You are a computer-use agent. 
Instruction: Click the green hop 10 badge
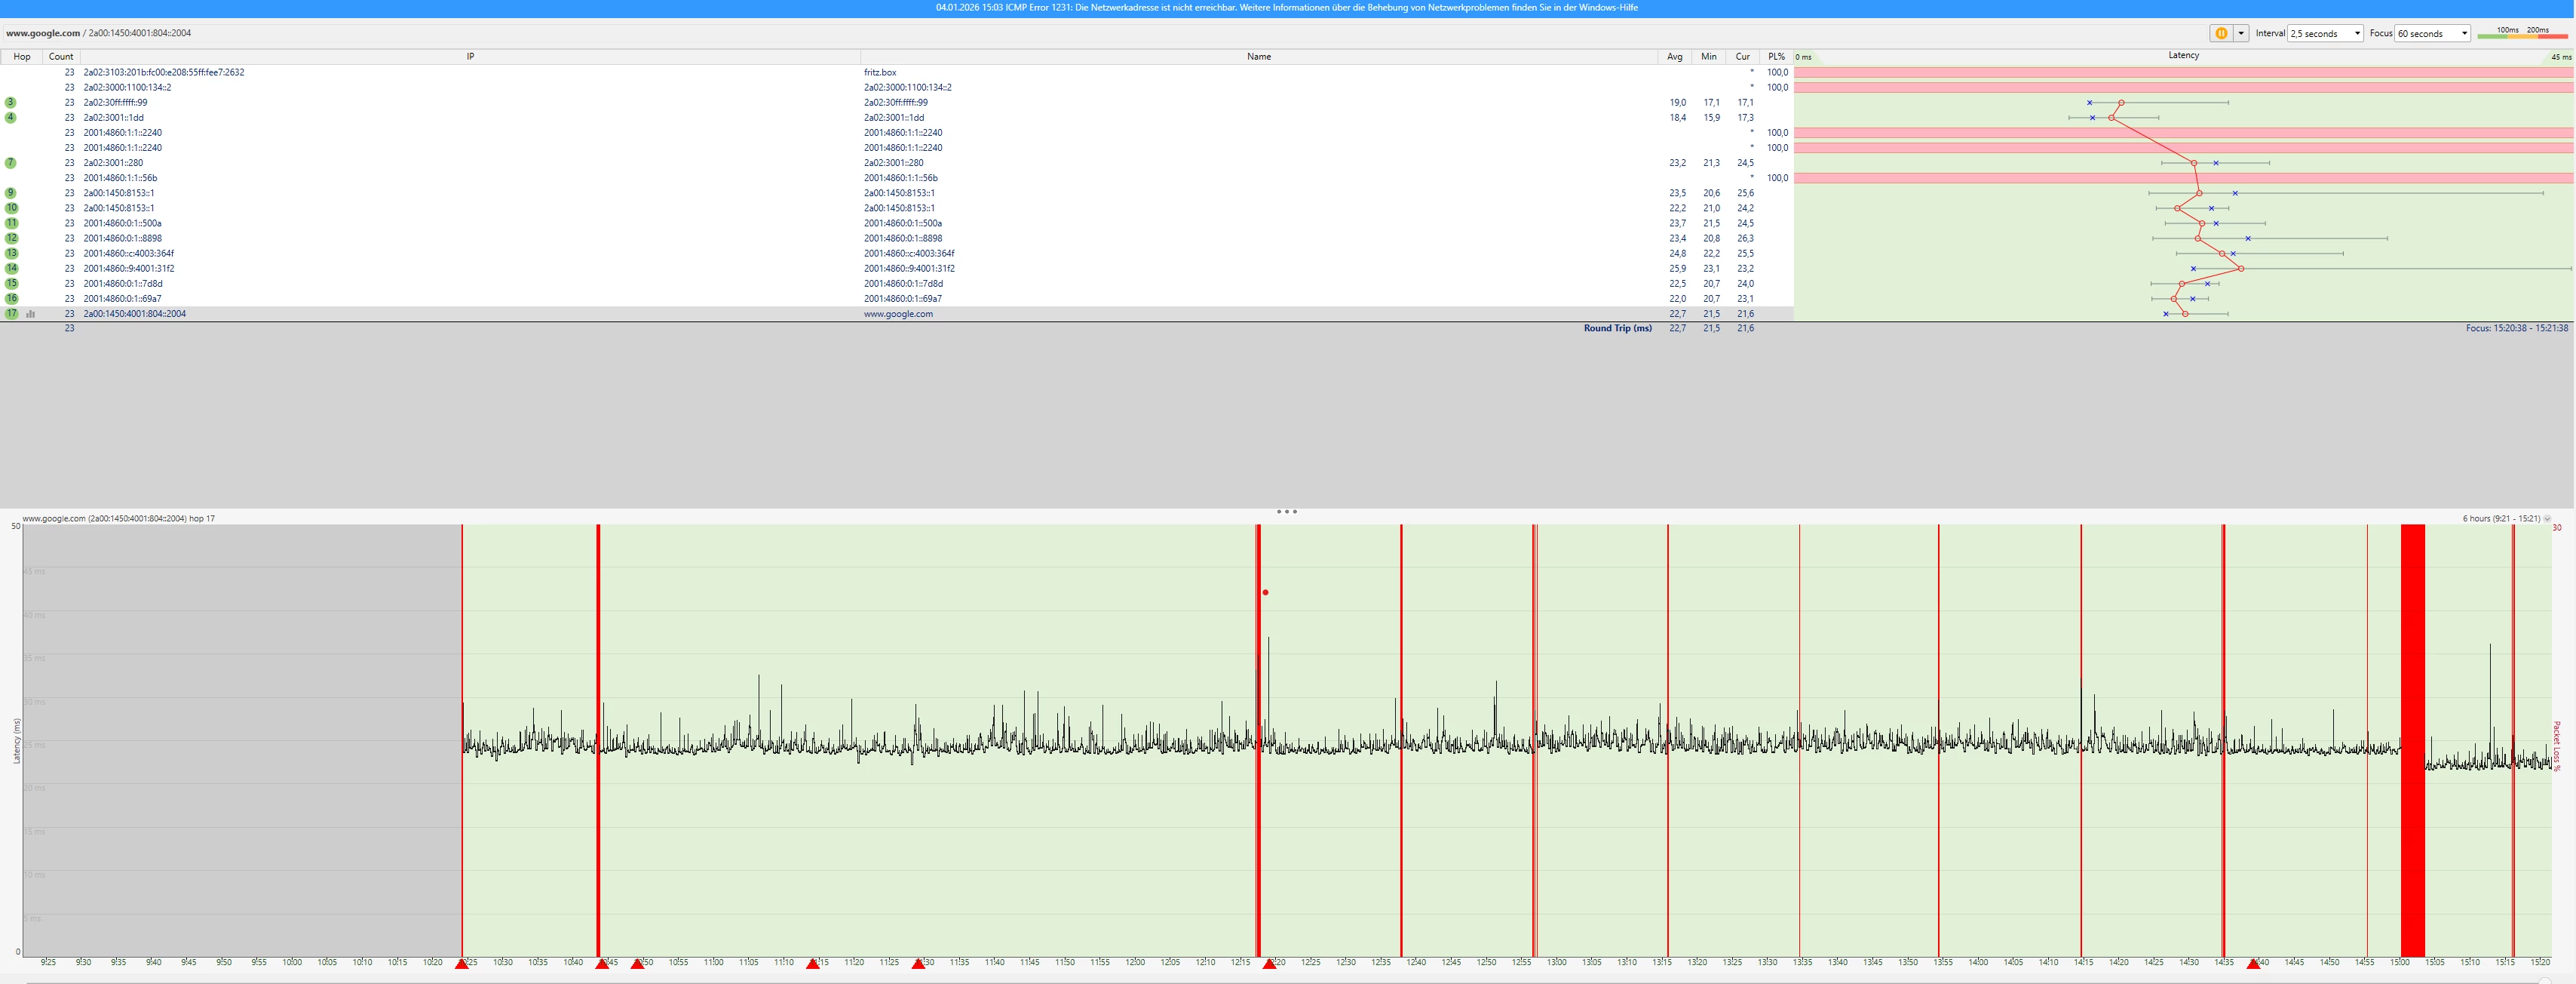tap(11, 208)
